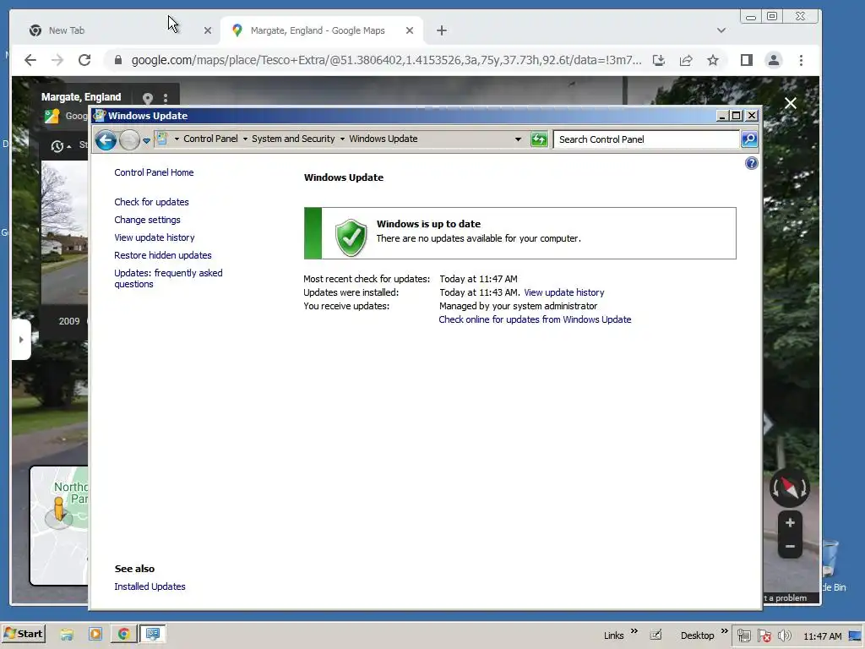865x649 pixels.
Task: Click the Chrome address bar URL
Action: 386,60
